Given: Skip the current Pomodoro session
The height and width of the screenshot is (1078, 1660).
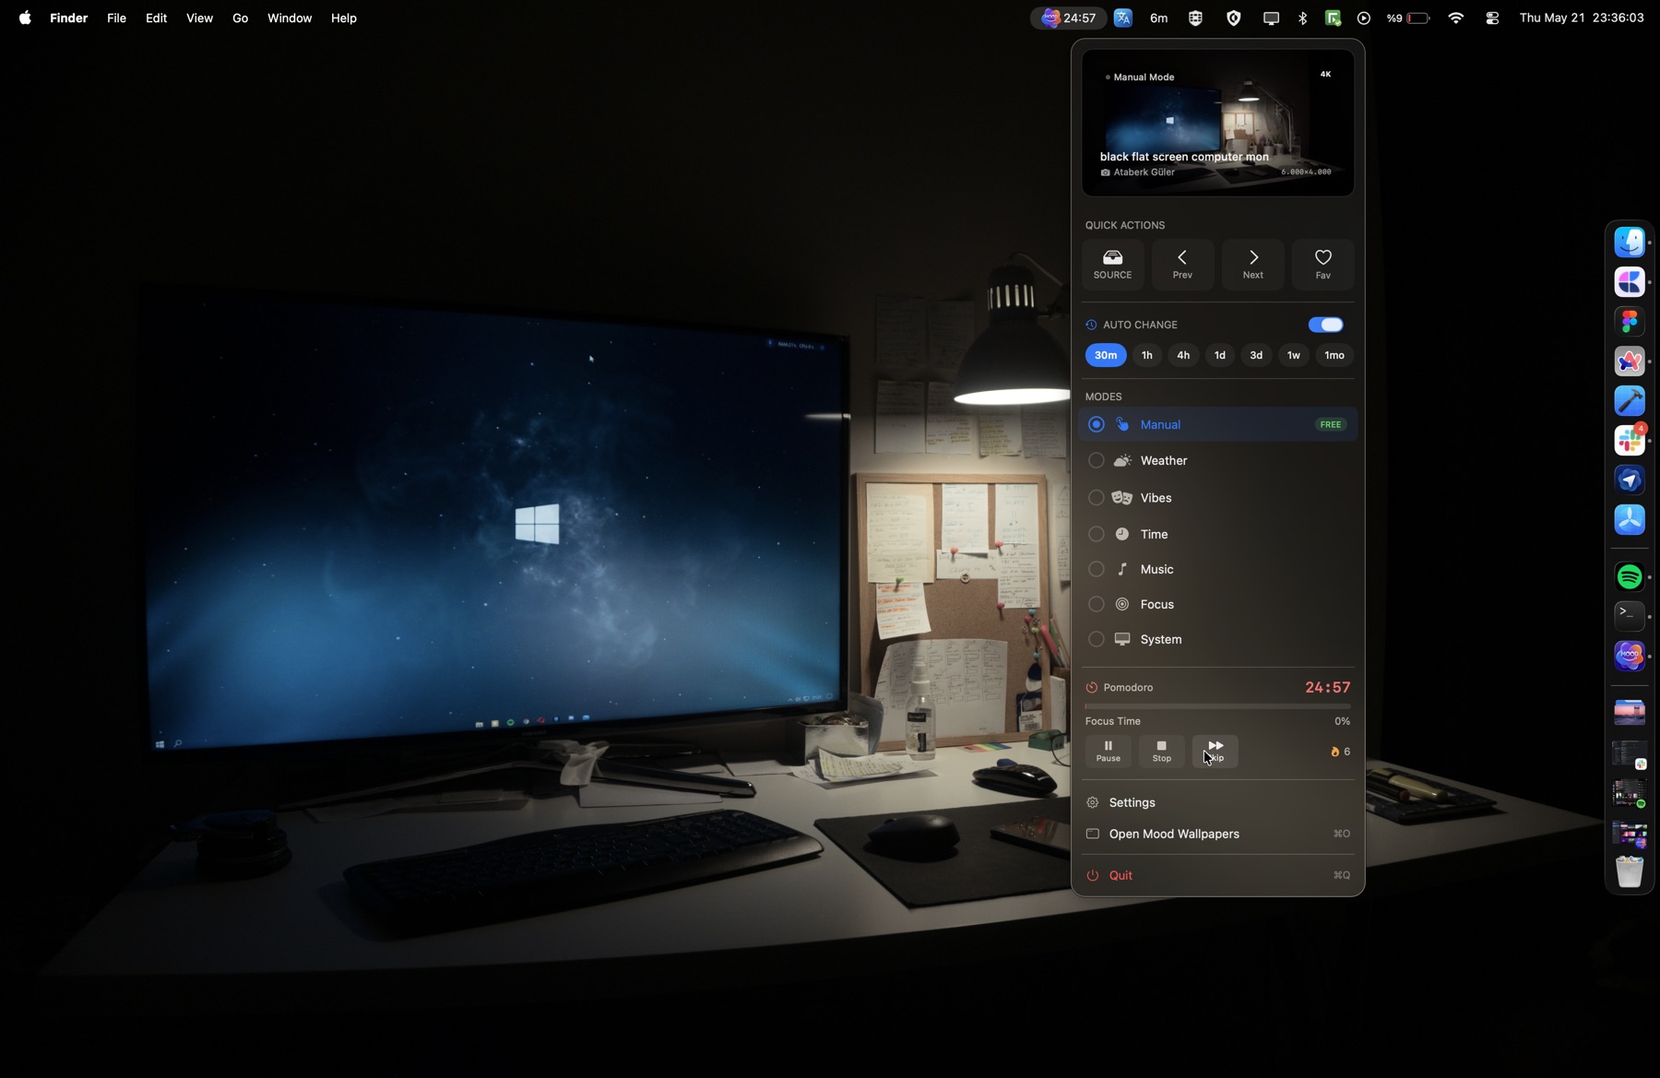Looking at the screenshot, I should (1215, 752).
